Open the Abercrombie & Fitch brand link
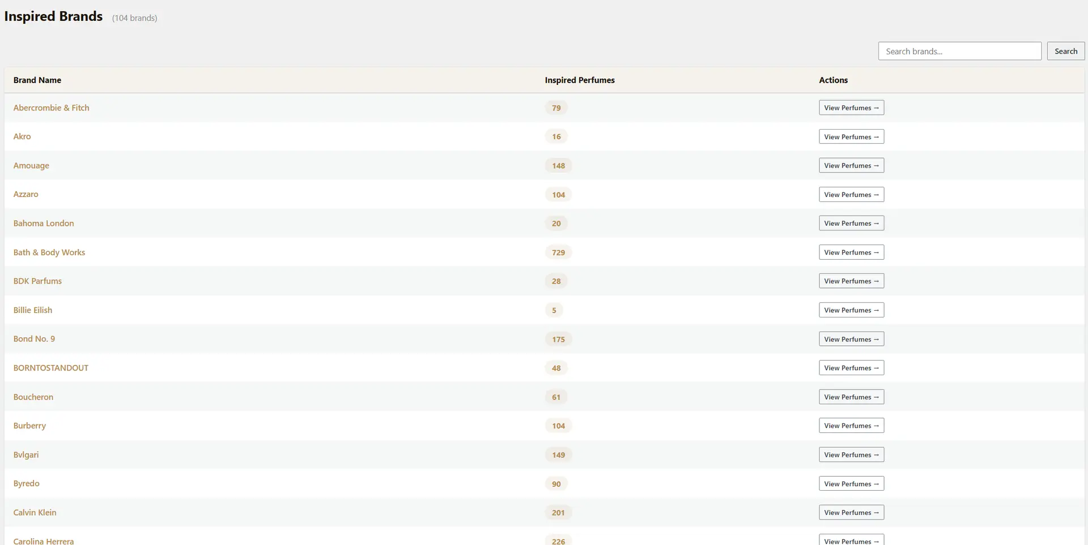This screenshot has width=1088, height=545. pyautogui.click(x=51, y=108)
